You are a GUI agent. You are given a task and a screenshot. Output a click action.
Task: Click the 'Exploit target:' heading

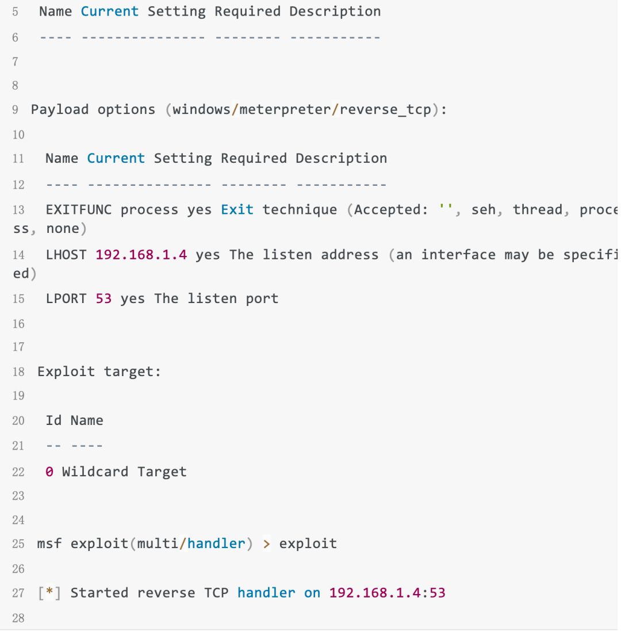point(99,371)
